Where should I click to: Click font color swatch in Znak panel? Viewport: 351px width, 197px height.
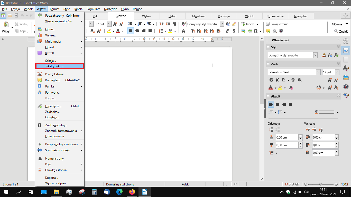click(x=271, y=87)
